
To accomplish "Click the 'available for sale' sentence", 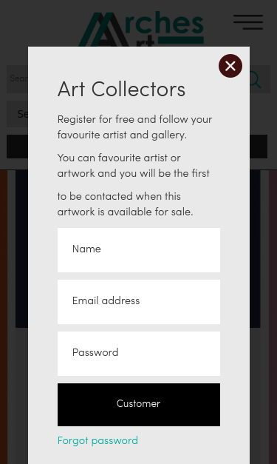I will coord(126,204).
